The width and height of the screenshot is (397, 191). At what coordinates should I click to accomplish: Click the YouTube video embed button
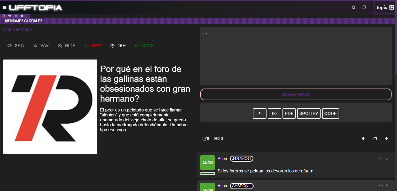point(274,113)
